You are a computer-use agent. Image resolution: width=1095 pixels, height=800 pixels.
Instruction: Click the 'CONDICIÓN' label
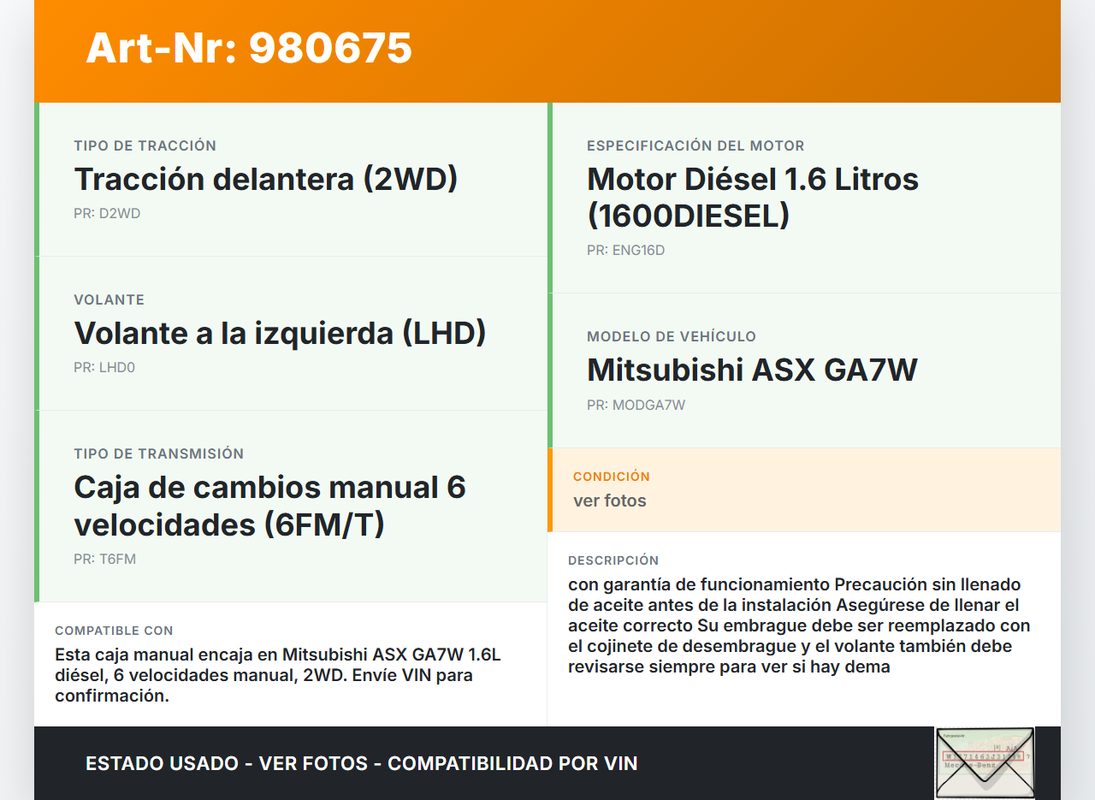coord(612,477)
